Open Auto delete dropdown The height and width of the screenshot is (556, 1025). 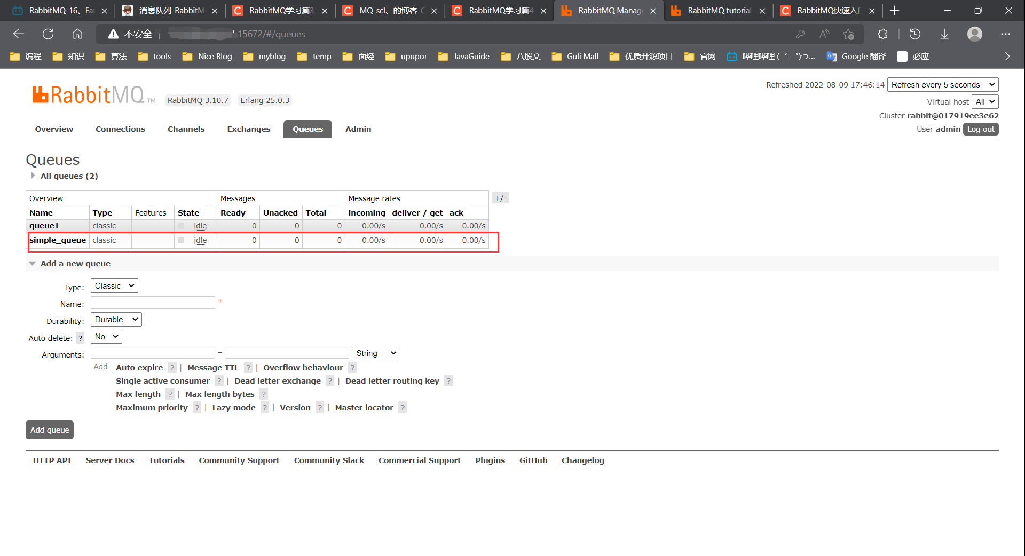(106, 337)
